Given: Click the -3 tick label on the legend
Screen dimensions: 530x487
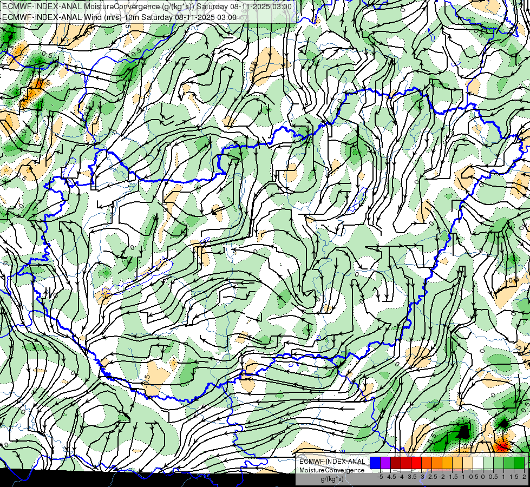Looking at the screenshot, I should pyautogui.click(x=421, y=477).
